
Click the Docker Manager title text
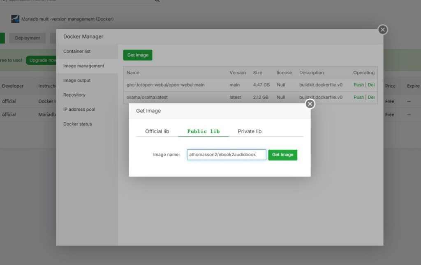click(83, 37)
